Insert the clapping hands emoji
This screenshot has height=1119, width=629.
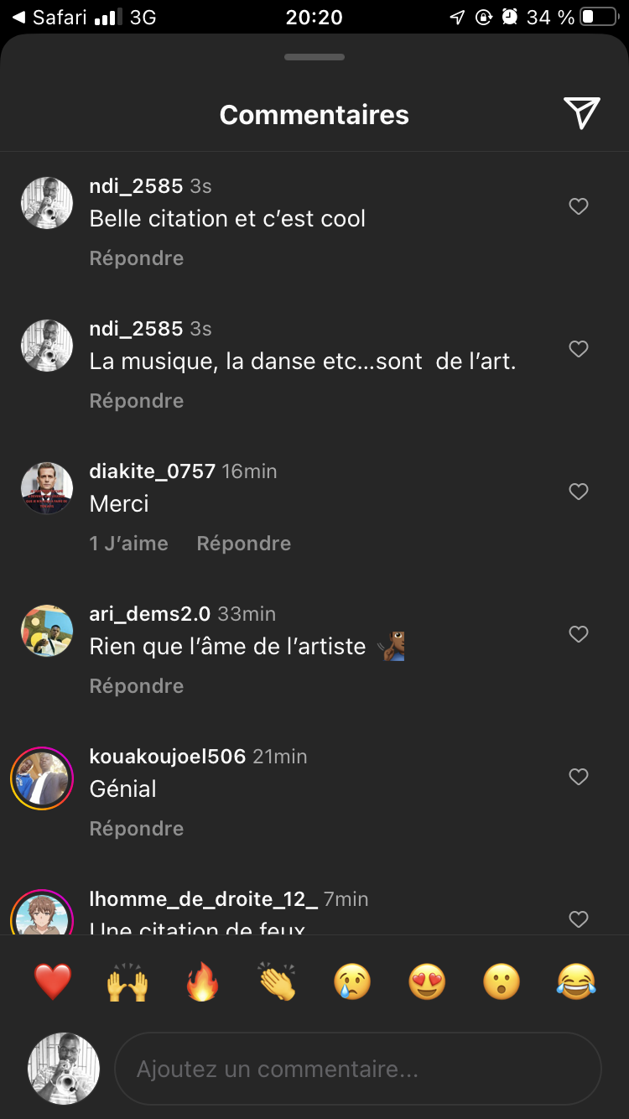click(278, 981)
